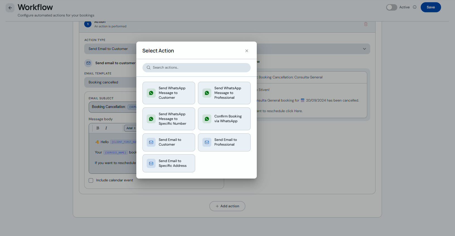
Task: Choose Confirm Booking via WhatsApp
Action: point(224,119)
